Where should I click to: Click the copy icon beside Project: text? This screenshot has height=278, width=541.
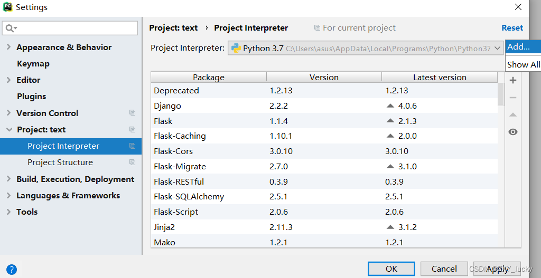point(132,130)
